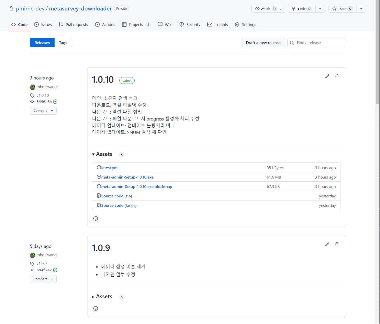Click the InhoHwang1 avatar on release 1.0.9
This screenshot has width=380, height=324.
[x=33, y=255]
